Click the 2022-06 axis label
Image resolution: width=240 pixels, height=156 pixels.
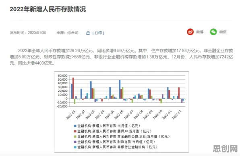tap(119, 115)
